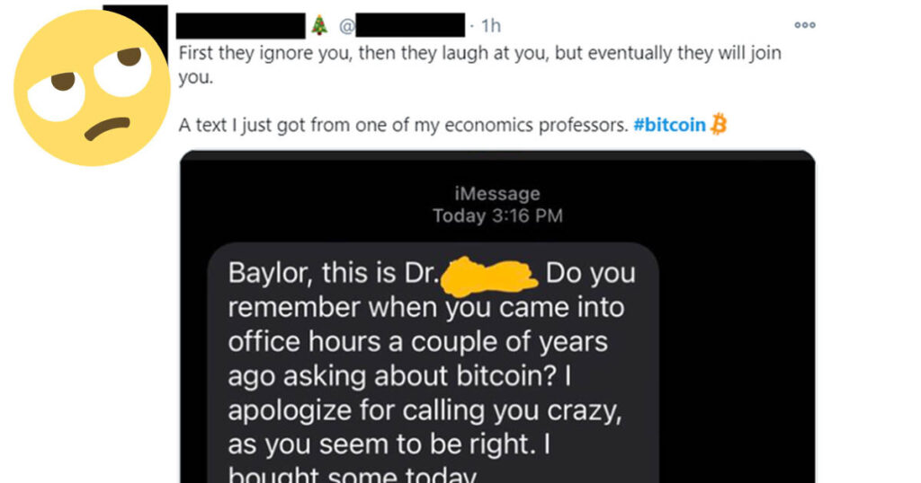Open the tweet's "1h" timestamp
This screenshot has height=483, width=921.
click(491, 26)
